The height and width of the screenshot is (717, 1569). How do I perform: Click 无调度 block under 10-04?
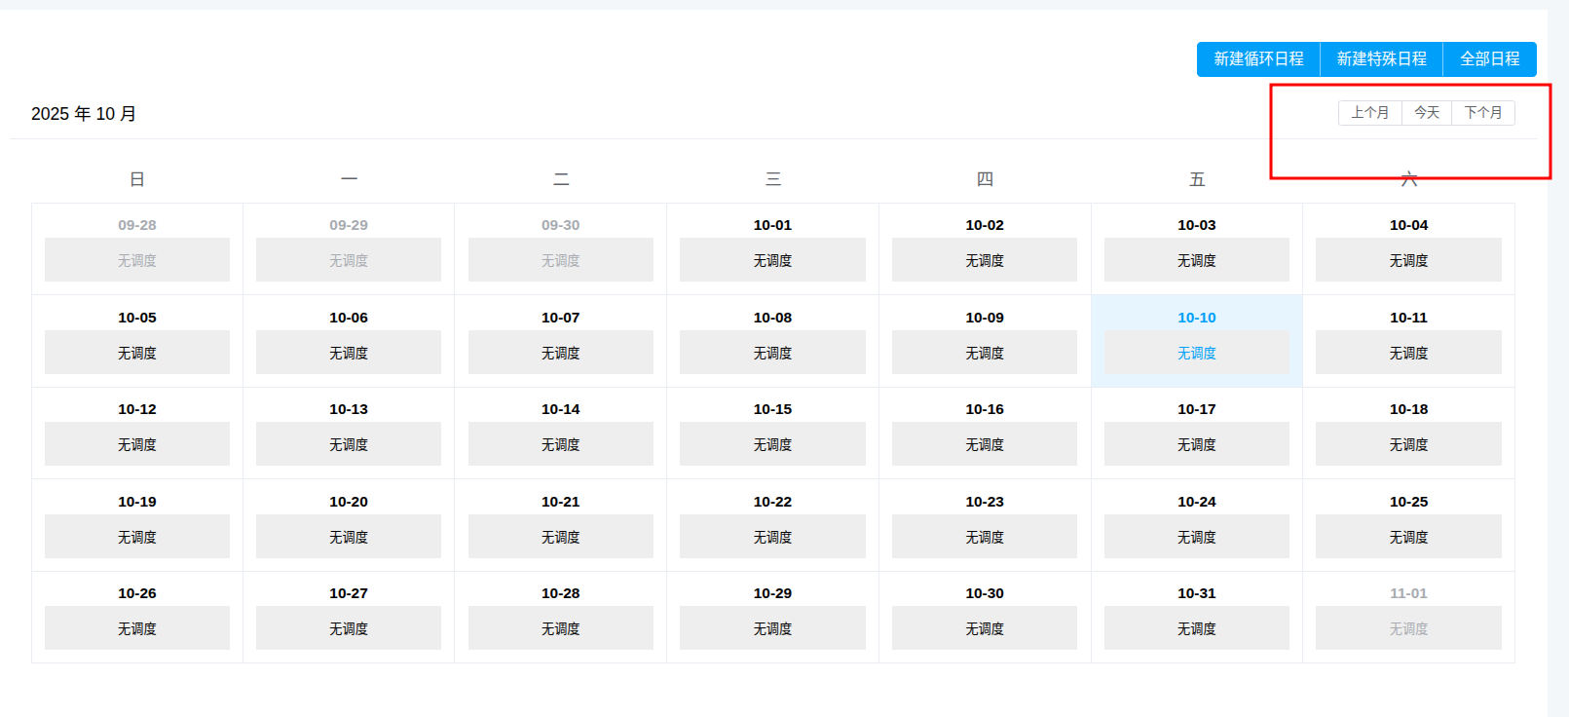[x=1408, y=260]
